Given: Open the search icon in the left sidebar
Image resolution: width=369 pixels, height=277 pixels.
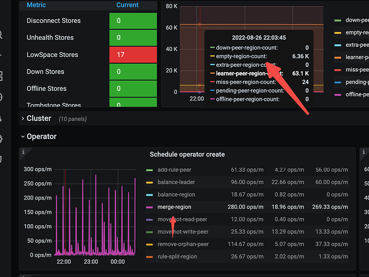Looking at the screenshot, I should tap(2, 35).
